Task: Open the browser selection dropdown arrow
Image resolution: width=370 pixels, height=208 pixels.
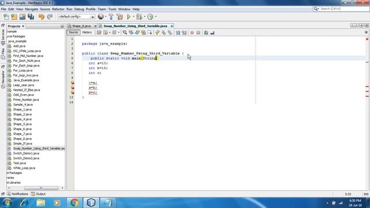Action: click(x=105, y=17)
